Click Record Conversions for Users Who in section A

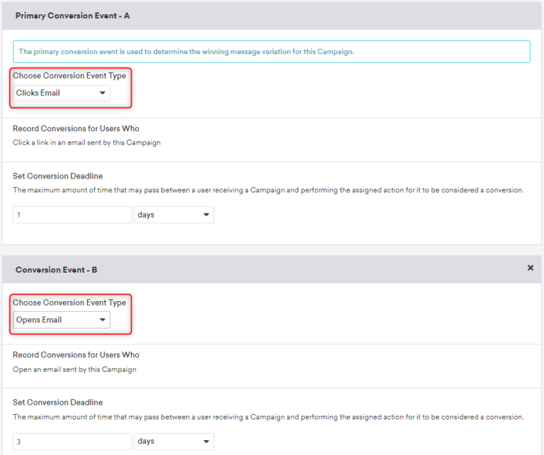click(x=76, y=128)
